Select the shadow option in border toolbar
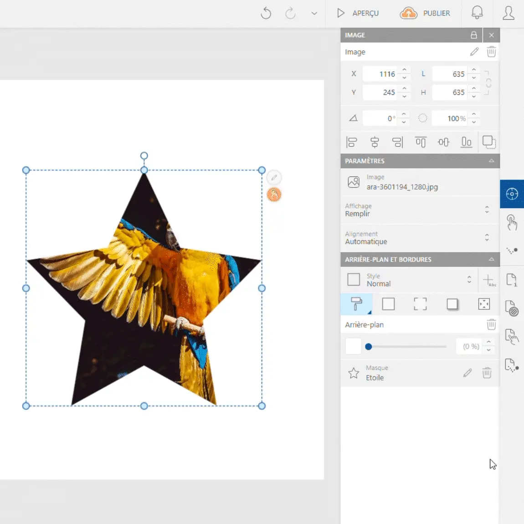The width and height of the screenshot is (524, 524). tap(452, 304)
